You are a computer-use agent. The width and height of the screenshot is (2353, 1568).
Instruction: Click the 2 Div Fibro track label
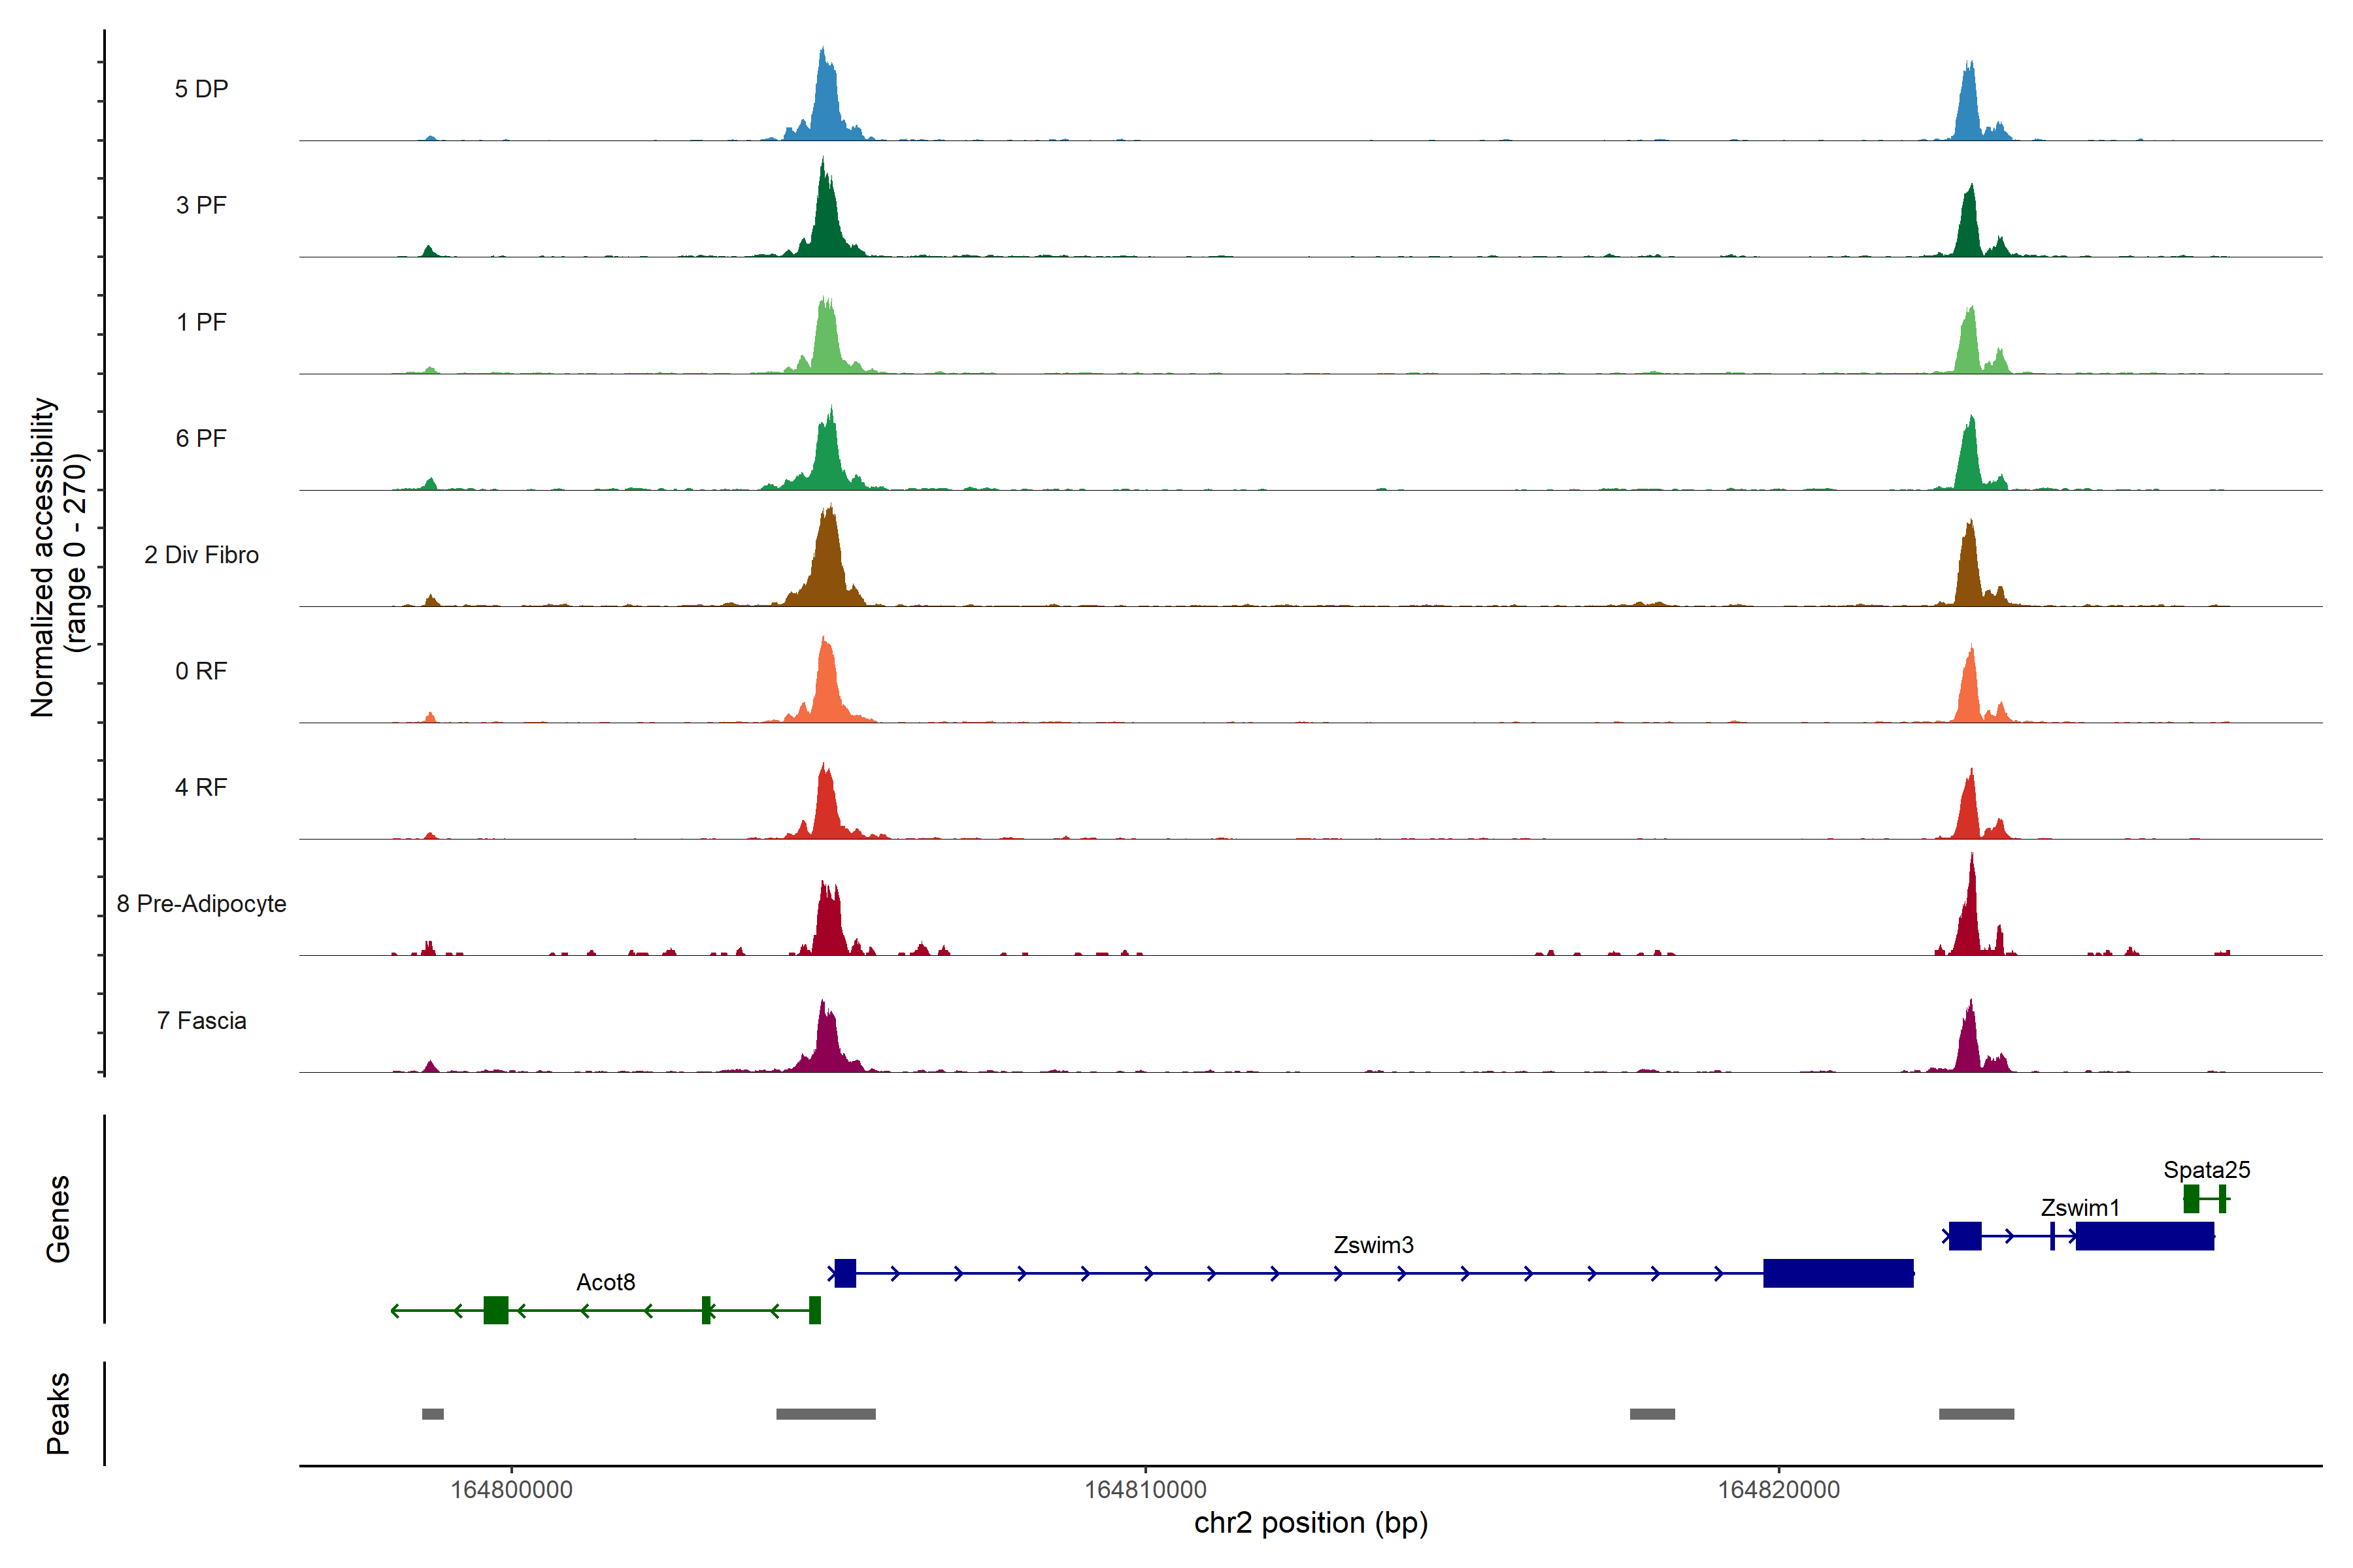click(x=201, y=555)
